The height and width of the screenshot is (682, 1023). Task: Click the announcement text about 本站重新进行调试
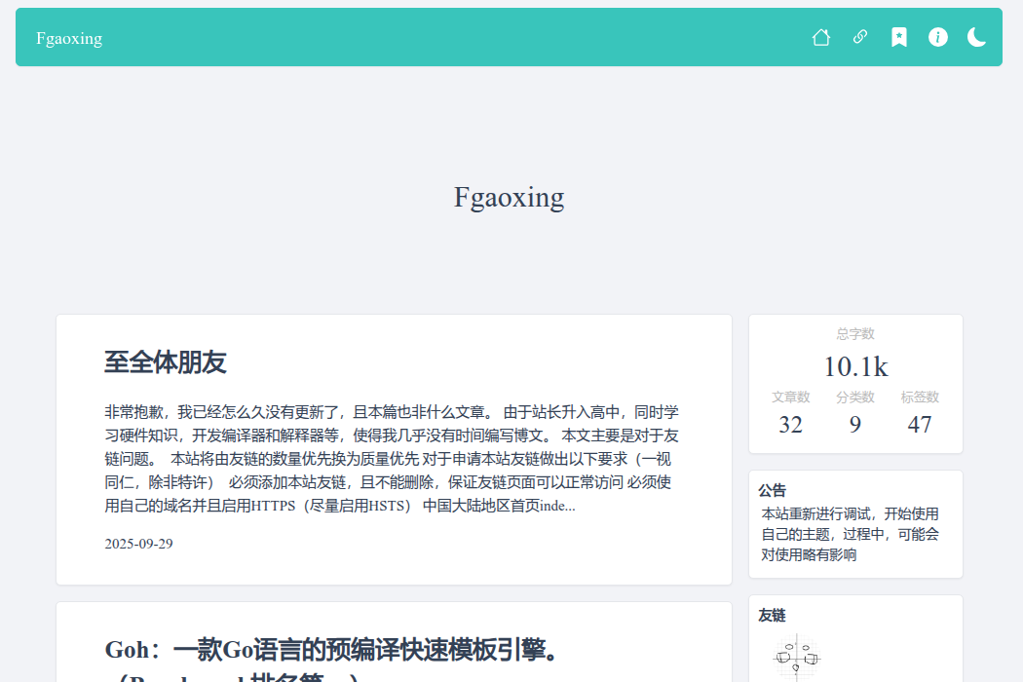pos(851,534)
